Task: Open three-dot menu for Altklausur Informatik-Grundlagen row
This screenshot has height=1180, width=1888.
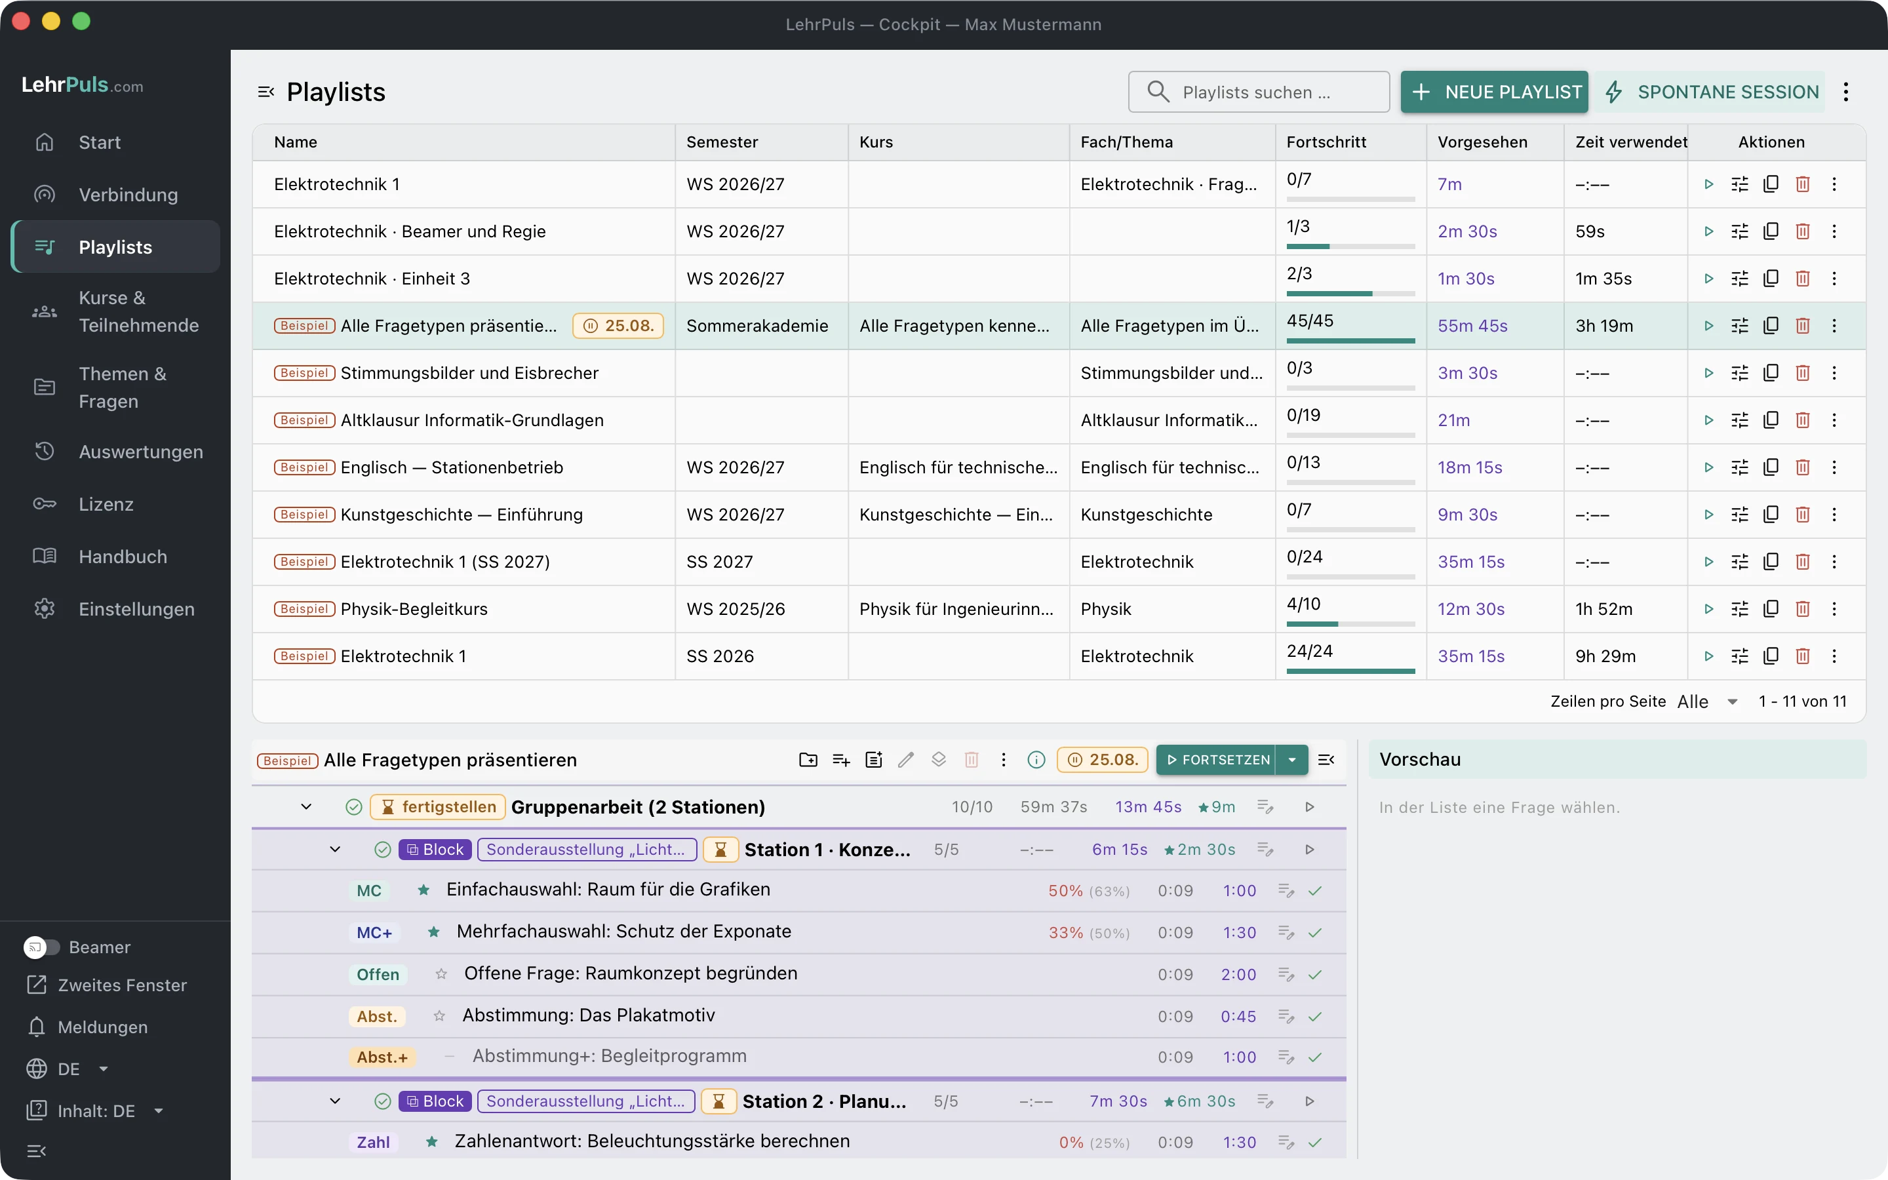Action: 1834,420
